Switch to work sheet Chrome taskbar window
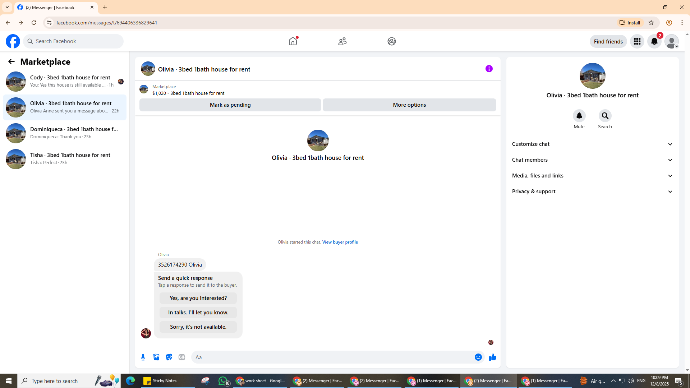Image resolution: width=690 pixels, height=388 pixels. pyautogui.click(x=260, y=381)
